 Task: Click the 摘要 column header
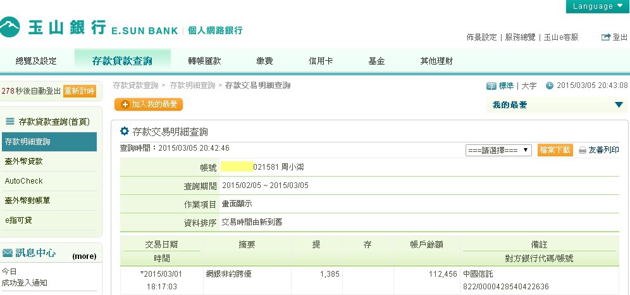pyautogui.click(x=247, y=245)
